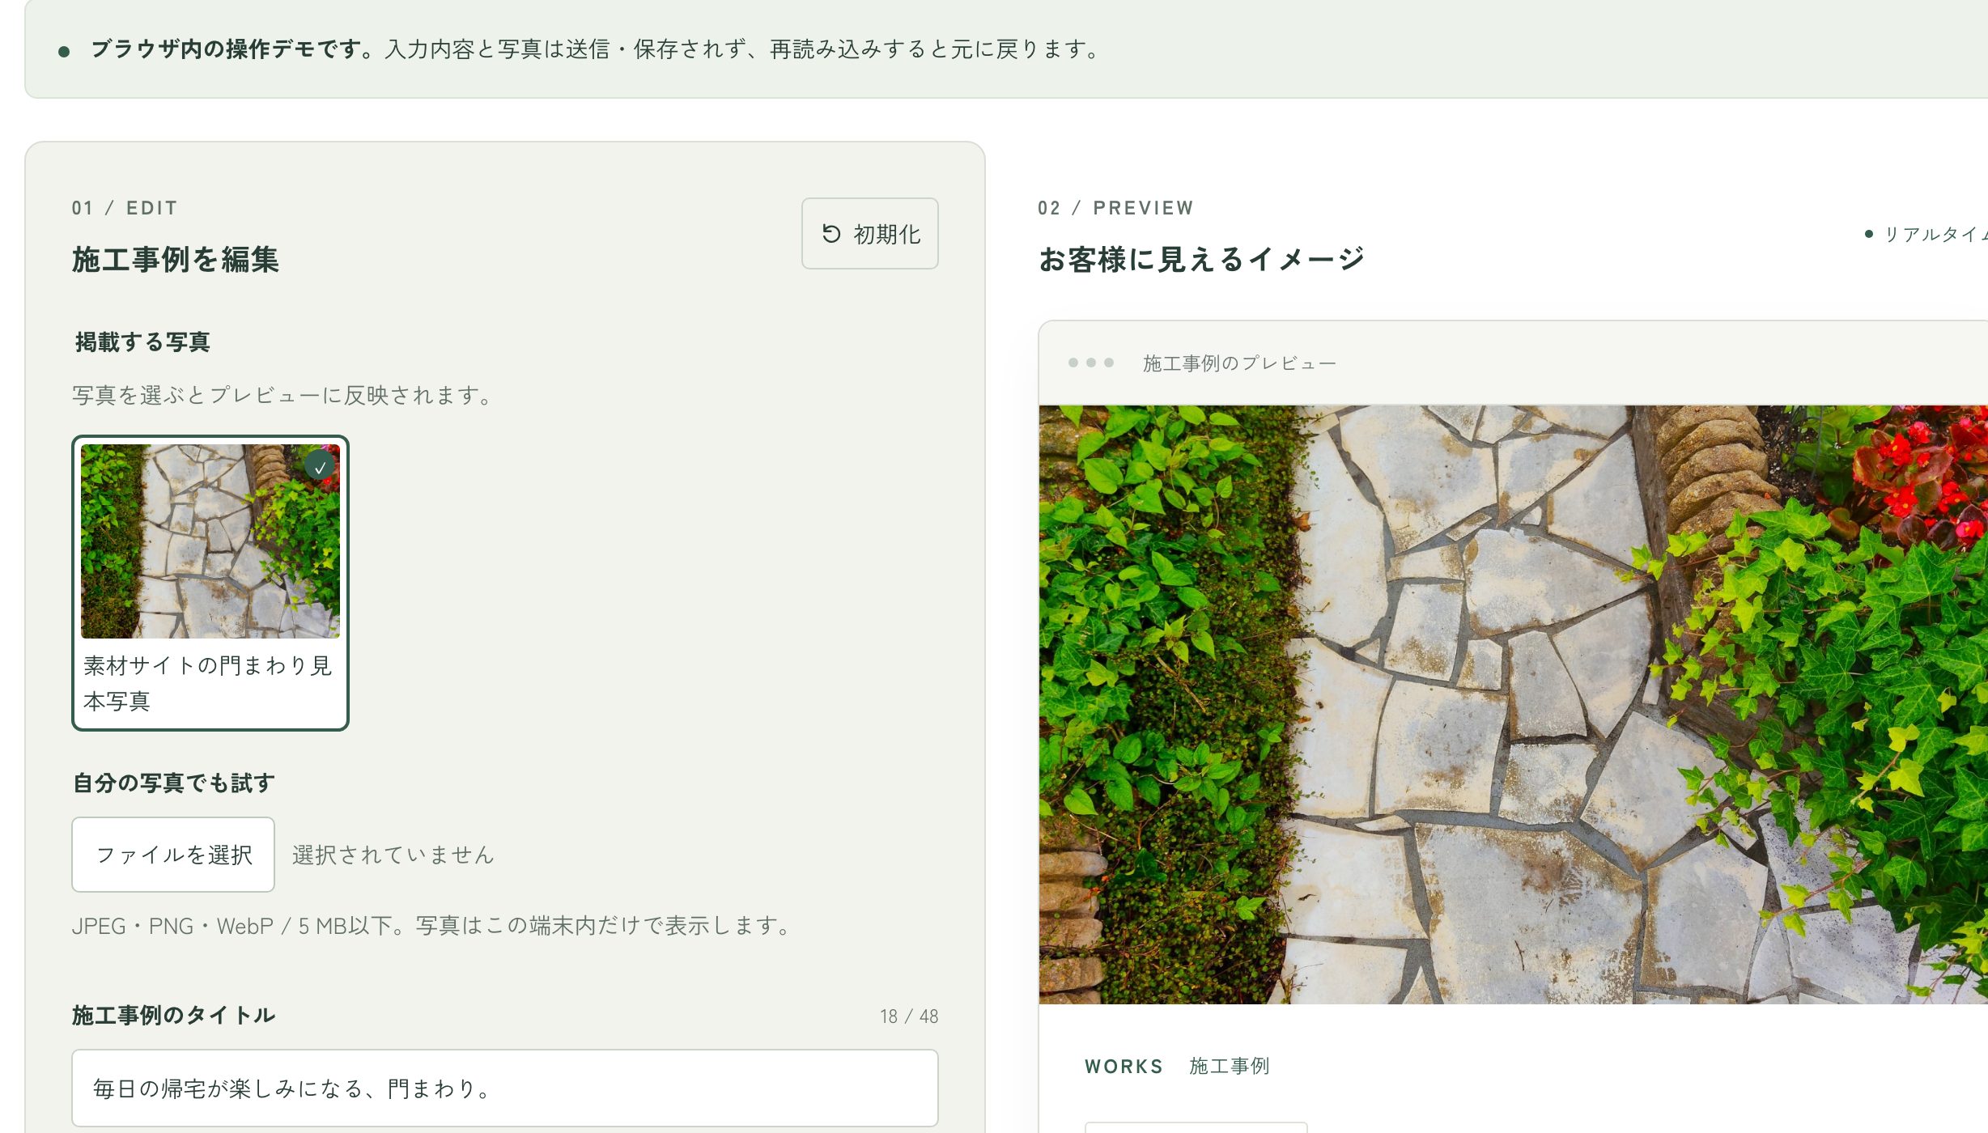Click the reset arrow icon in 初期化

click(x=831, y=234)
